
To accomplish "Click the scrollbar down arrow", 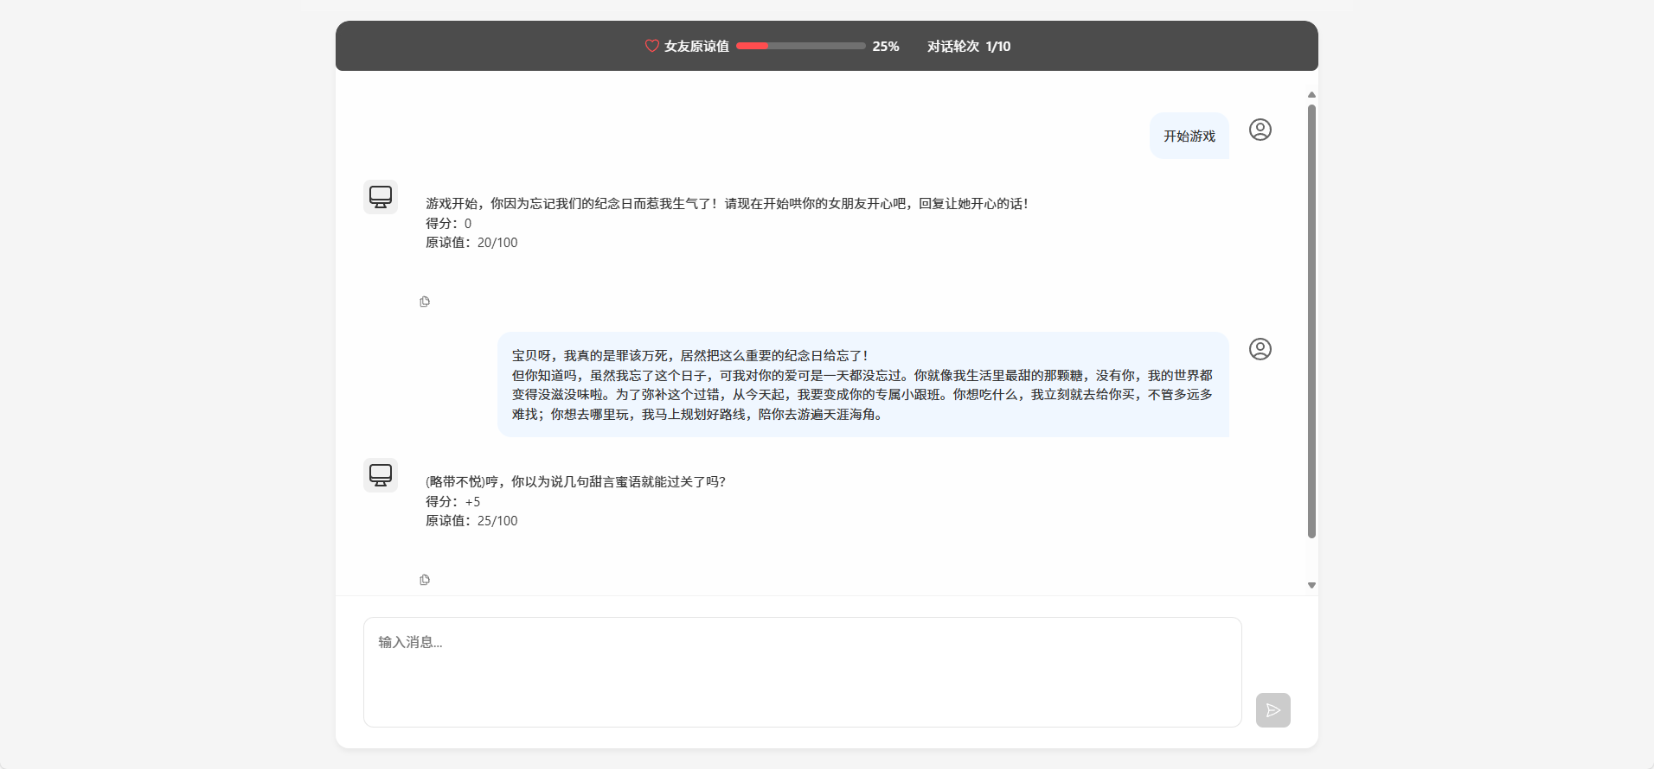I will tap(1311, 585).
